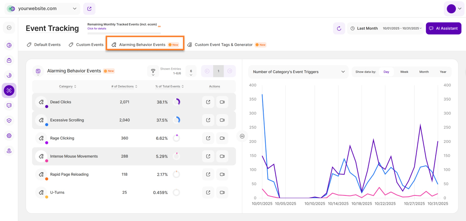Show data by Month
Viewport: 466px width, 221px height.
coord(424,72)
